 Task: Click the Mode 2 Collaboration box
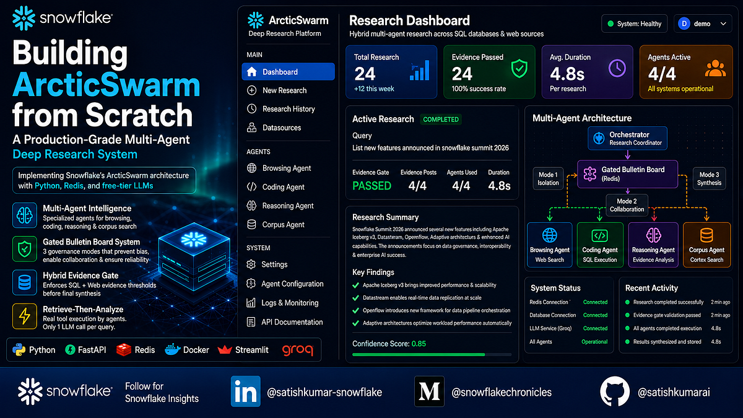(x=627, y=205)
